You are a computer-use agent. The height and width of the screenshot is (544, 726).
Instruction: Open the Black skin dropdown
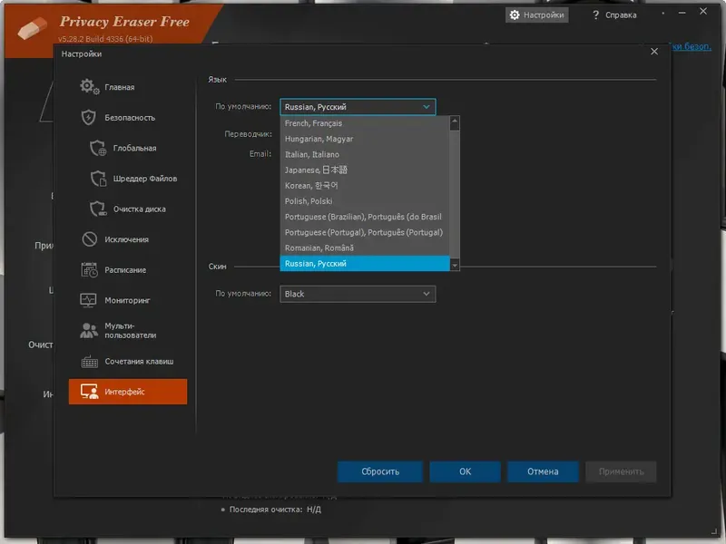point(358,294)
